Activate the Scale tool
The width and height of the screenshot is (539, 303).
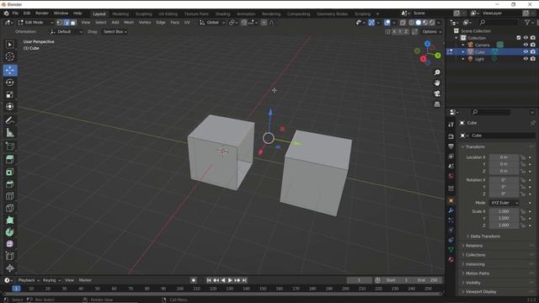(x=9, y=94)
